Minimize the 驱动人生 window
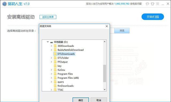The width and height of the screenshot is (171, 102). tap(163, 4)
